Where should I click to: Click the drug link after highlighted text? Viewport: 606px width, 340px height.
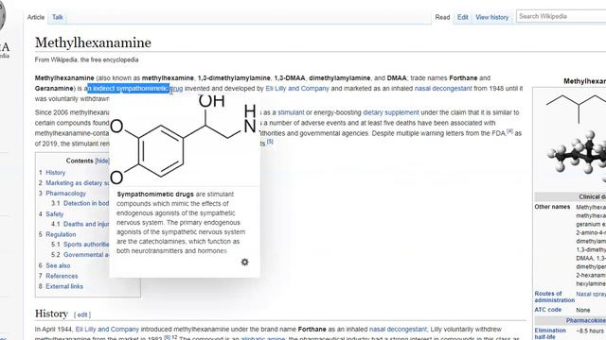coord(177,89)
